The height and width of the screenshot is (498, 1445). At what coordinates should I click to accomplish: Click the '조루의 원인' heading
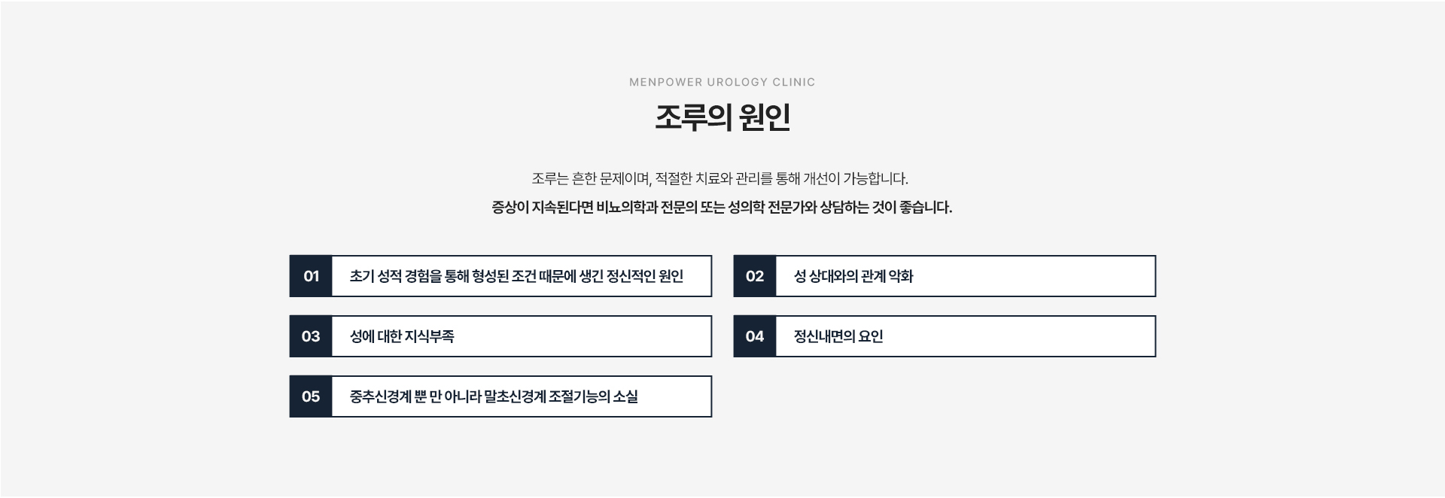click(722, 117)
